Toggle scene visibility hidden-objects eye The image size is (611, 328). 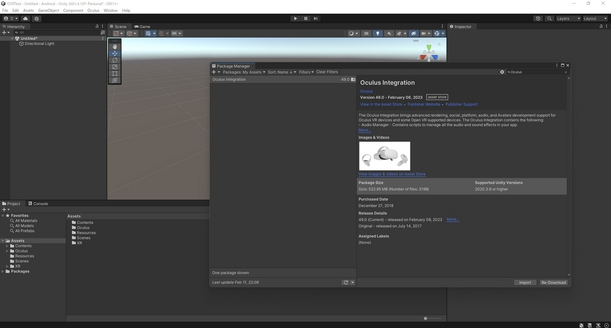pos(413,33)
